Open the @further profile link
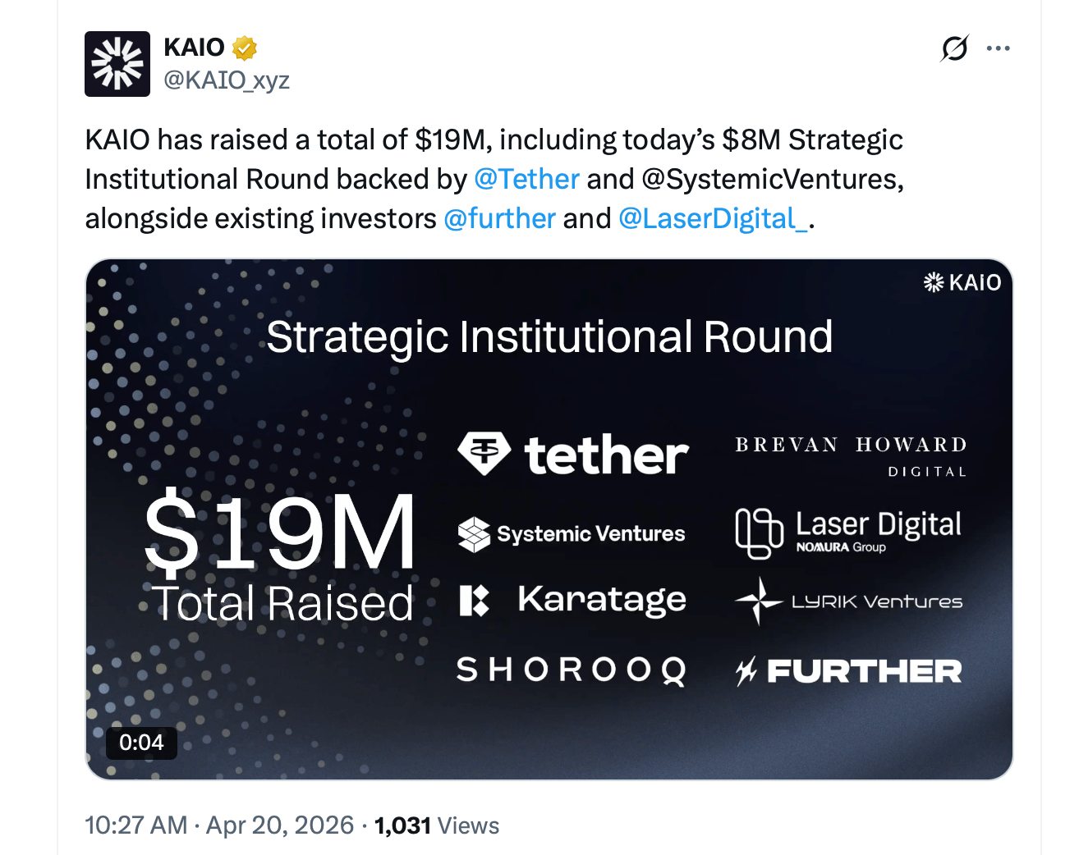This screenshot has height=855, width=1079. pos(499,218)
